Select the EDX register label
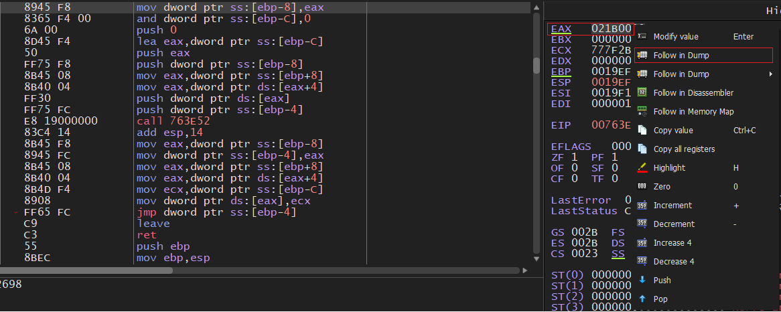Image resolution: width=781 pixels, height=312 pixels. [561, 61]
